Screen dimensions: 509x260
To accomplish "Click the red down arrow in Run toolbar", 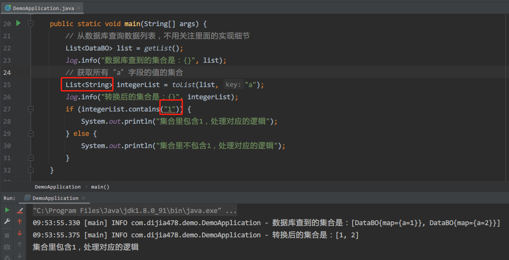I will tap(20, 233).
